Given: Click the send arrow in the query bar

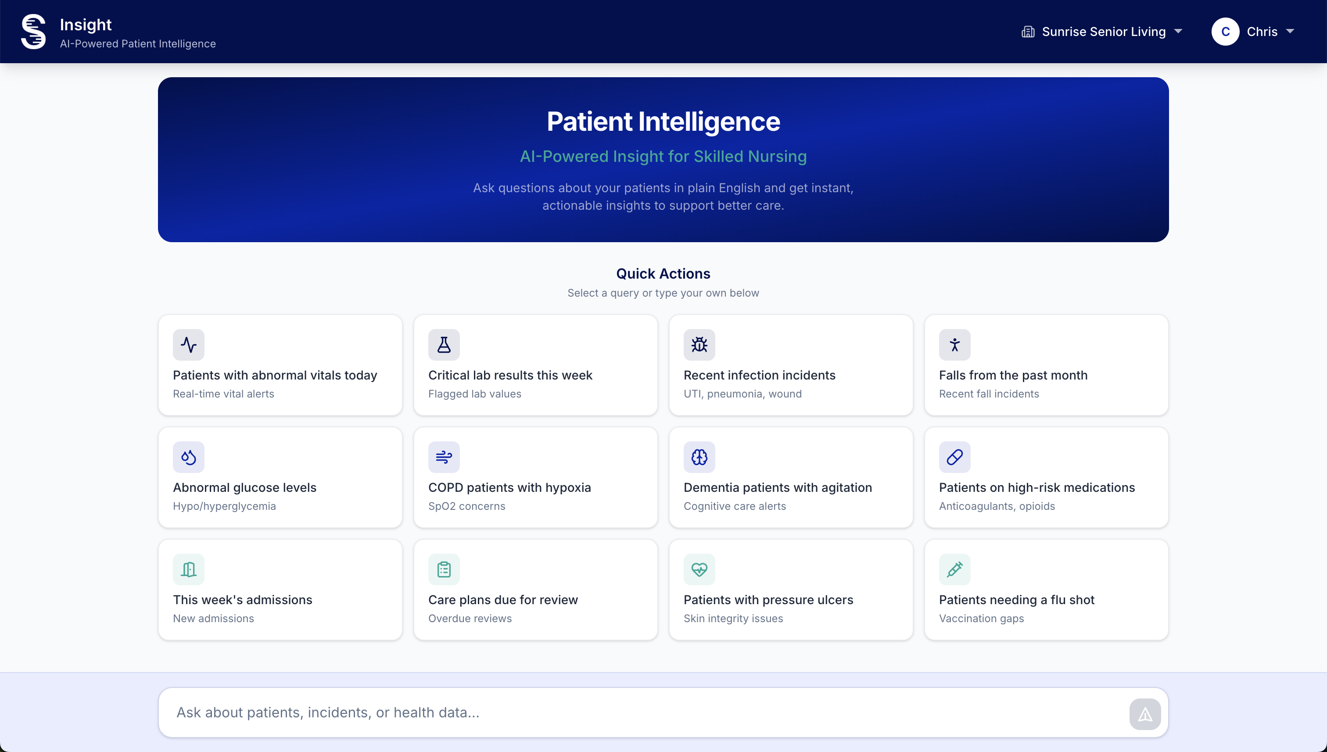Looking at the screenshot, I should (x=1145, y=713).
